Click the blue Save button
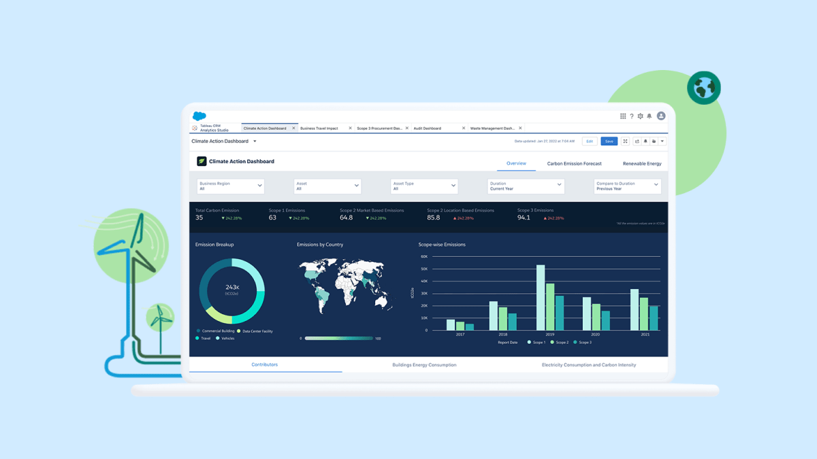Image resolution: width=817 pixels, height=459 pixels. 609,141
